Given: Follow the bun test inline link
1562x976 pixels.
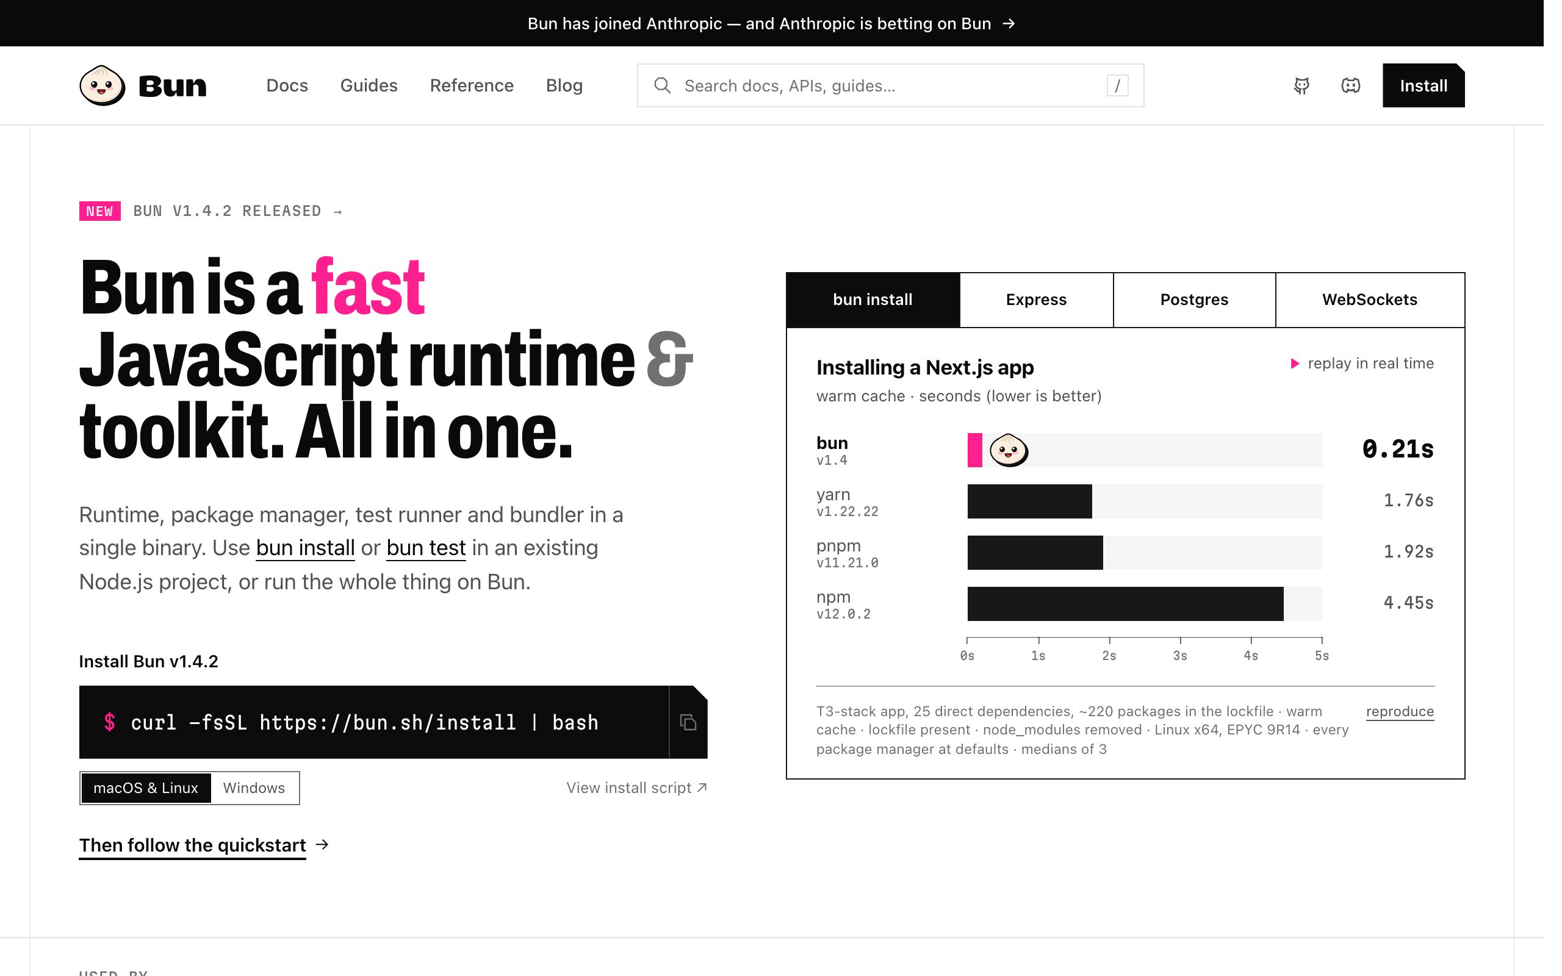Looking at the screenshot, I should pyautogui.click(x=426, y=547).
